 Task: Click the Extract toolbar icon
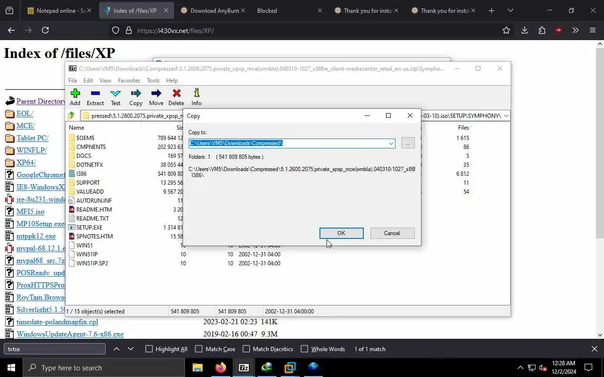click(95, 97)
